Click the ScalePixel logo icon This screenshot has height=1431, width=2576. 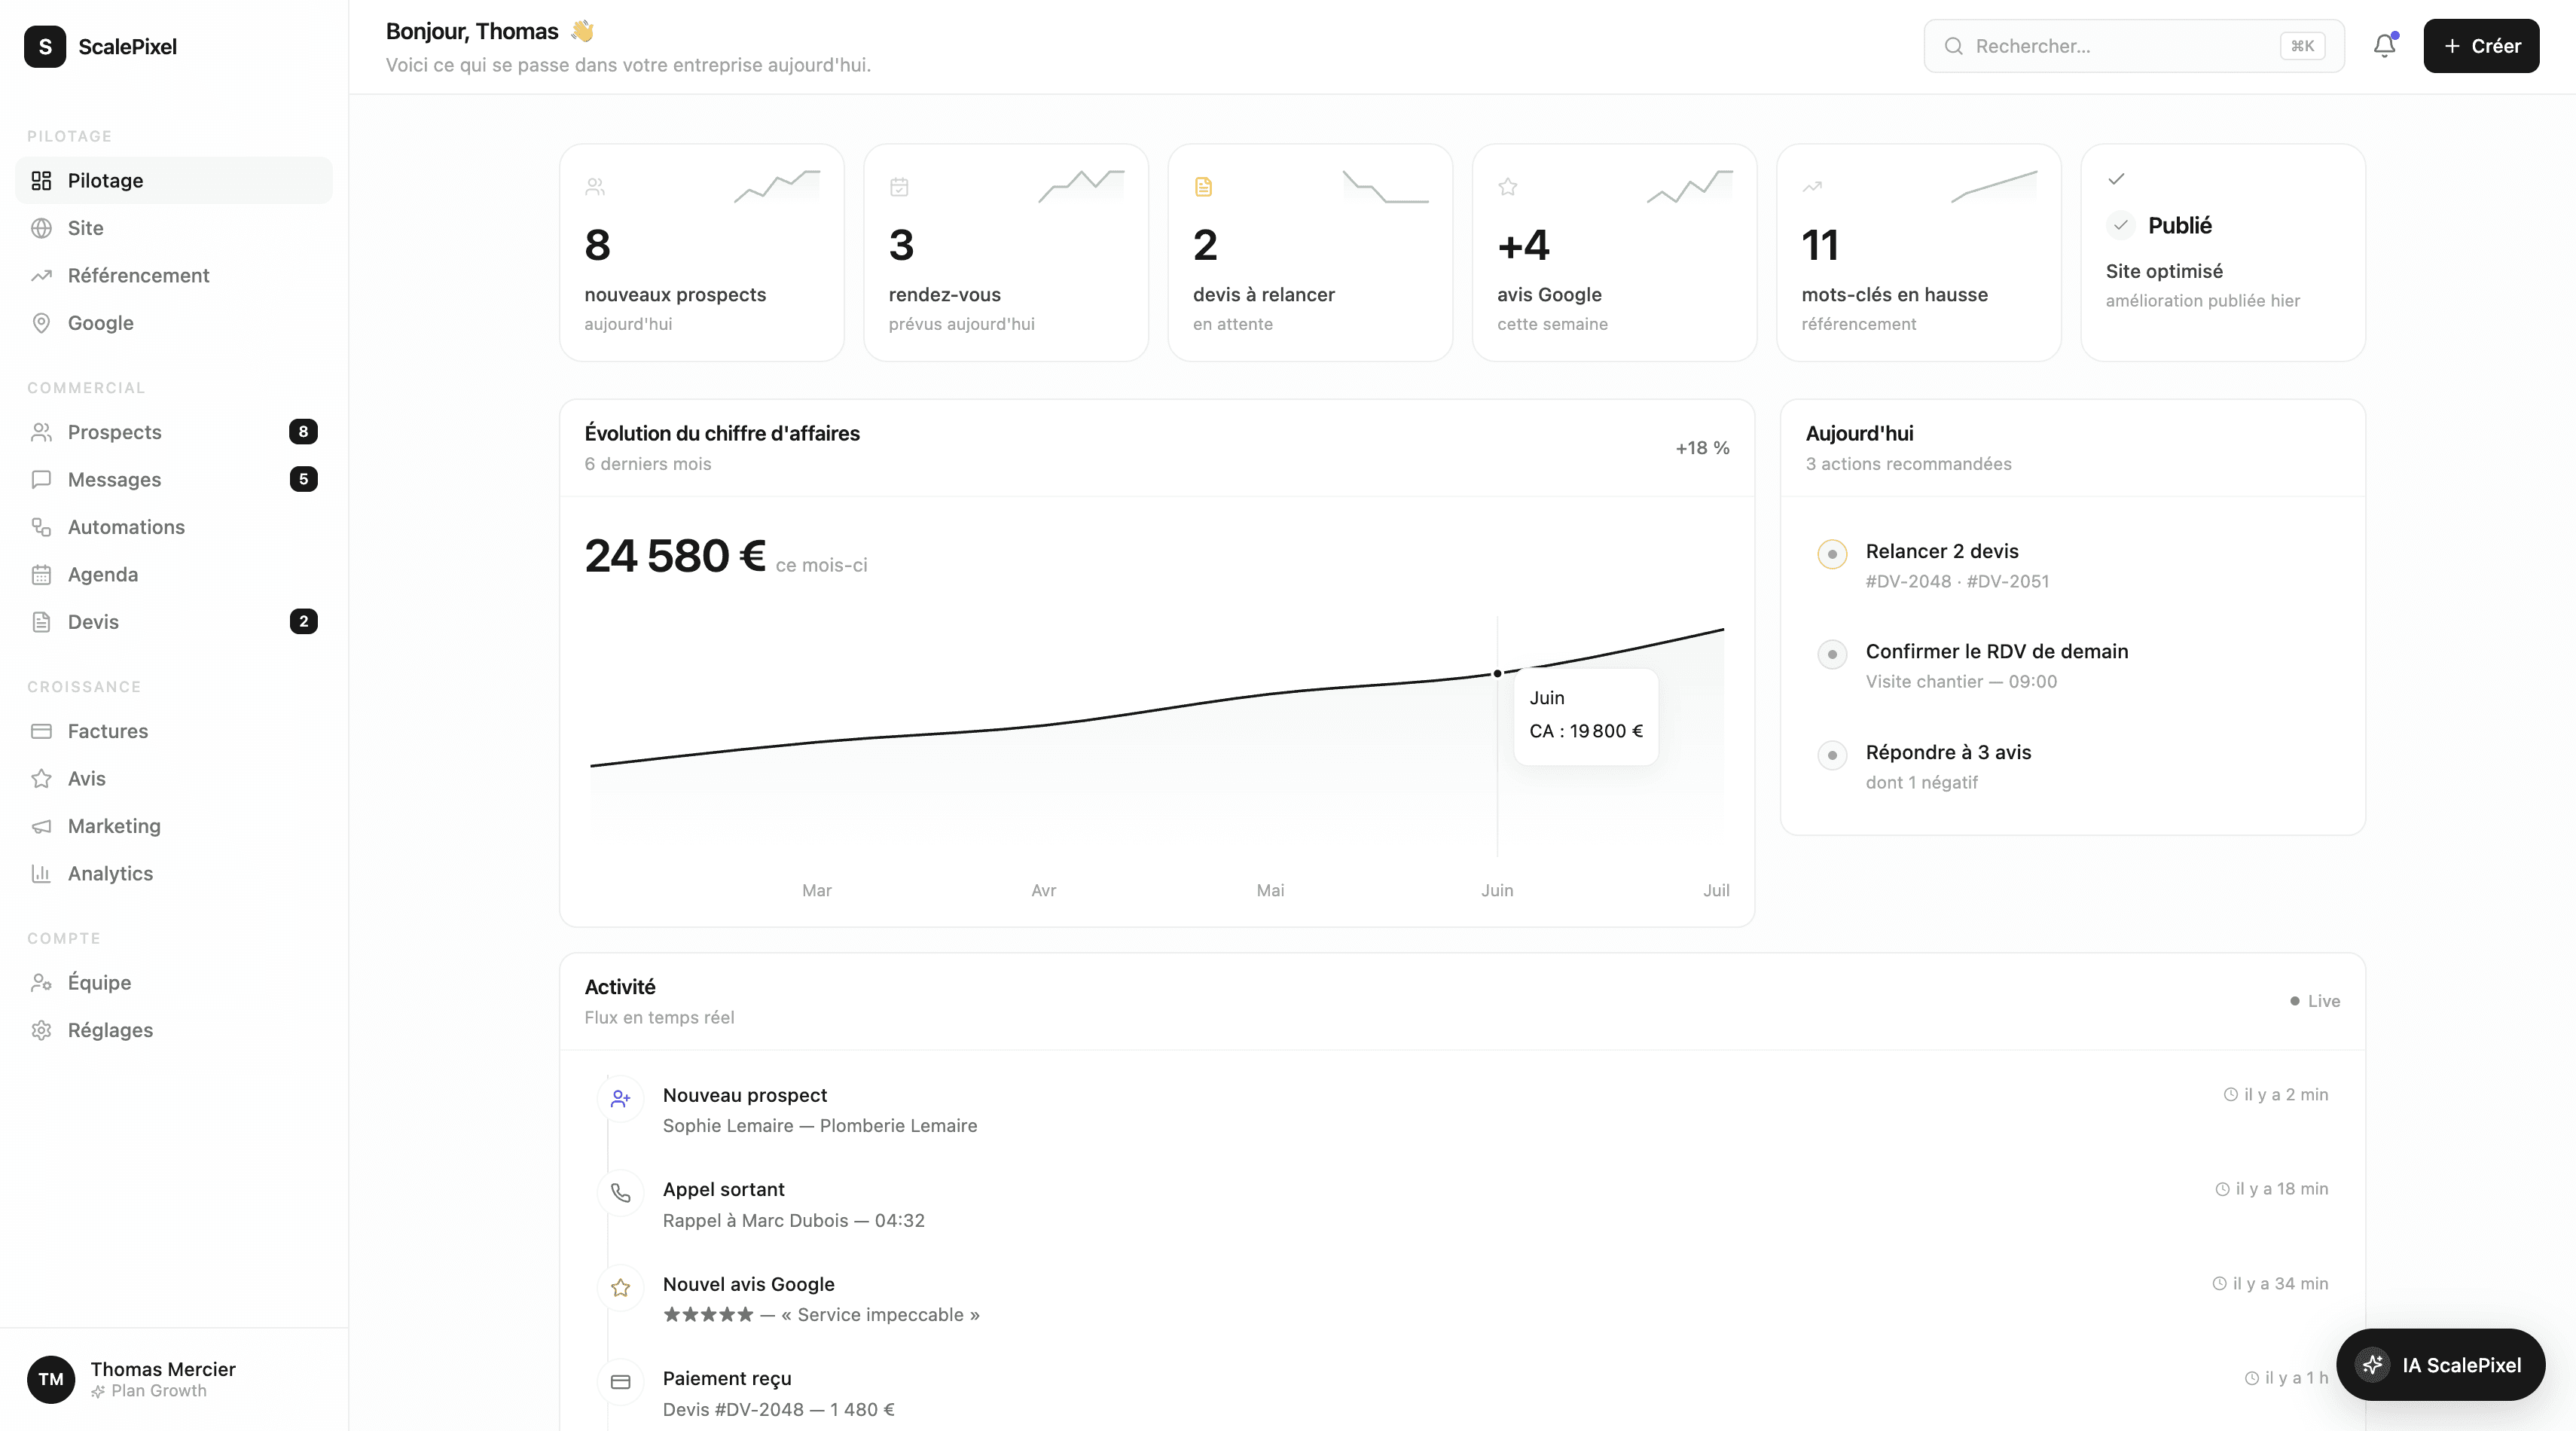point(45,46)
